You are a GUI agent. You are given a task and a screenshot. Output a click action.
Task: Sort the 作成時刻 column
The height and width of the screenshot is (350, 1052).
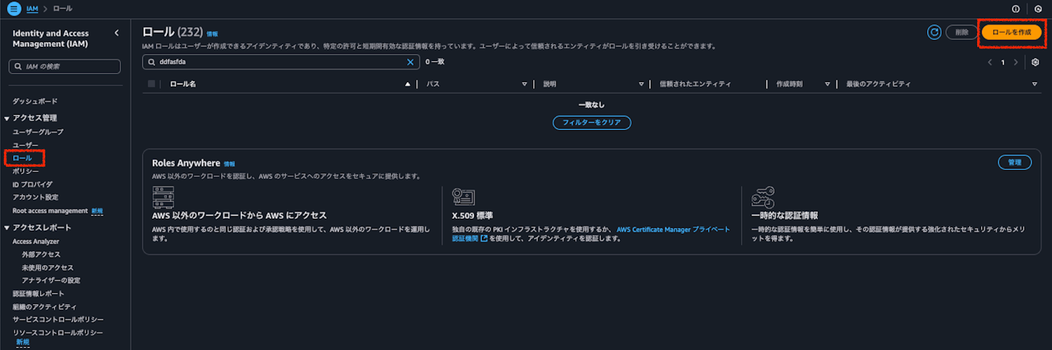tap(827, 84)
